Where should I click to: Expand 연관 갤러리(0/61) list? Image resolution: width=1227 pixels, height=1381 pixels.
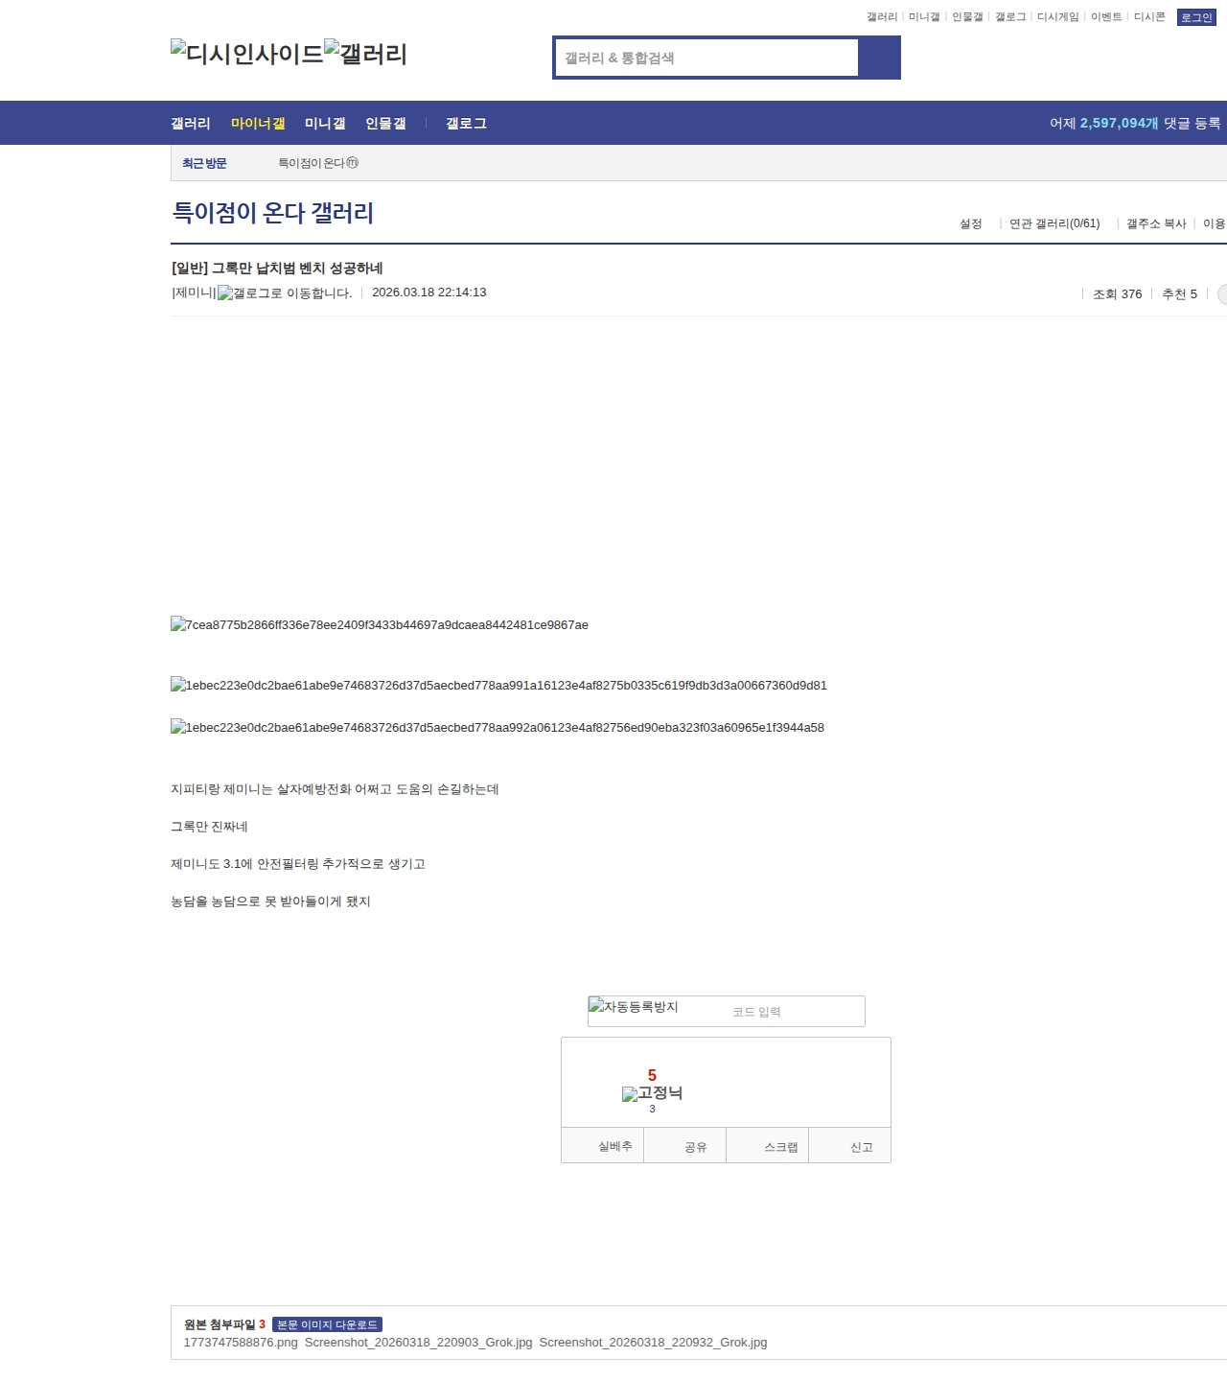coord(1053,223)
